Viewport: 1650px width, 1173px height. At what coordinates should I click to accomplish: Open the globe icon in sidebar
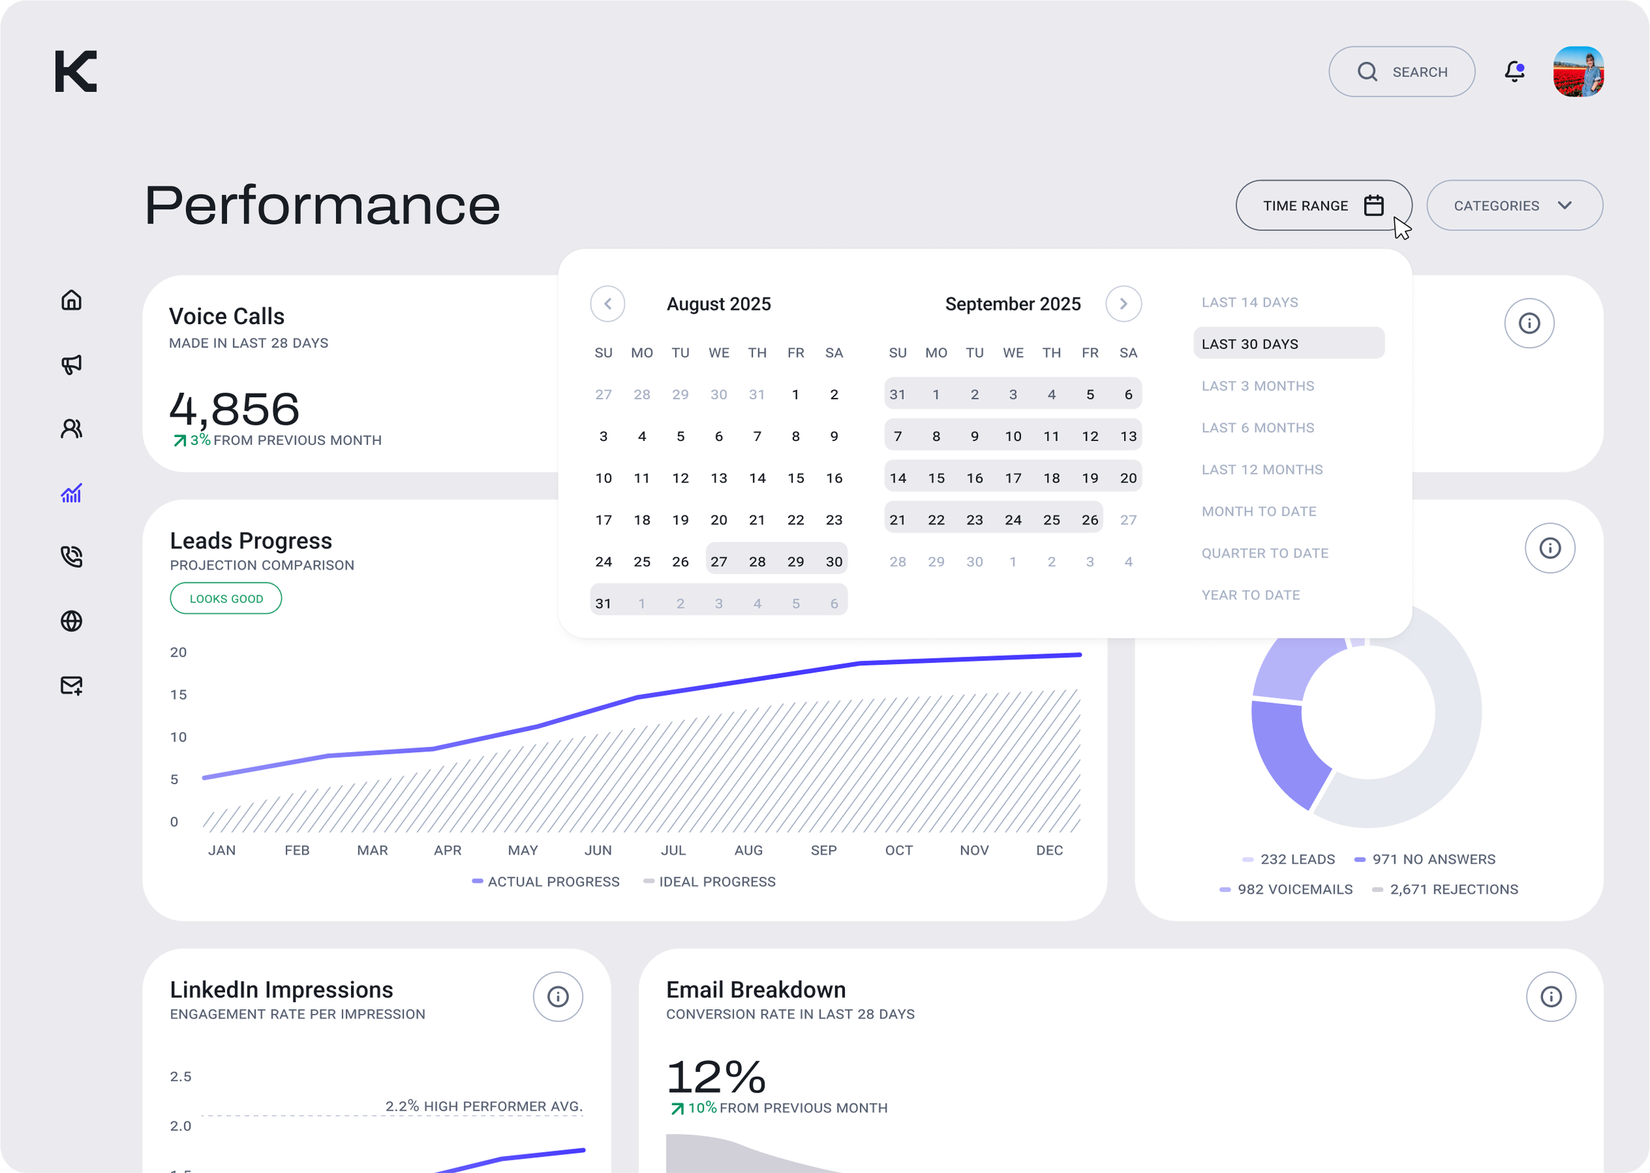pyautogui.click(x=71, y=621)
